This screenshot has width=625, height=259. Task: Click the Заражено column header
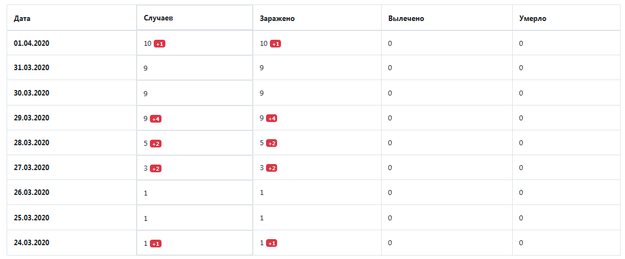point(277,19)
